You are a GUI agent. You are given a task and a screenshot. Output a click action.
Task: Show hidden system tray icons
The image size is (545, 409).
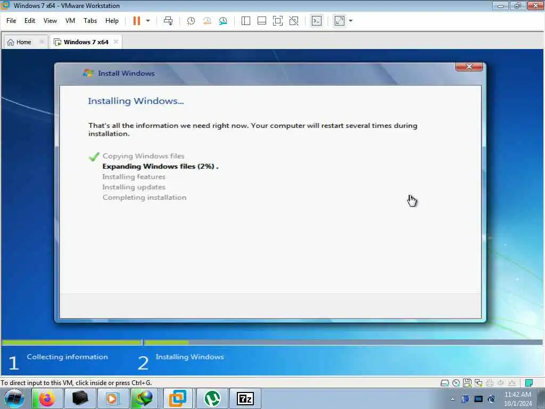tap(452, 399)
